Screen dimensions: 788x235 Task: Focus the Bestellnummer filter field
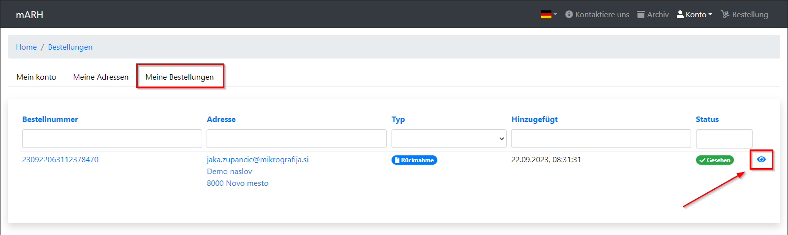click(x=112, y=139)
